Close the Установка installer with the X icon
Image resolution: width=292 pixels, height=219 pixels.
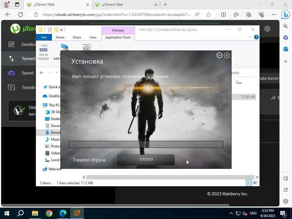[226, 55]
